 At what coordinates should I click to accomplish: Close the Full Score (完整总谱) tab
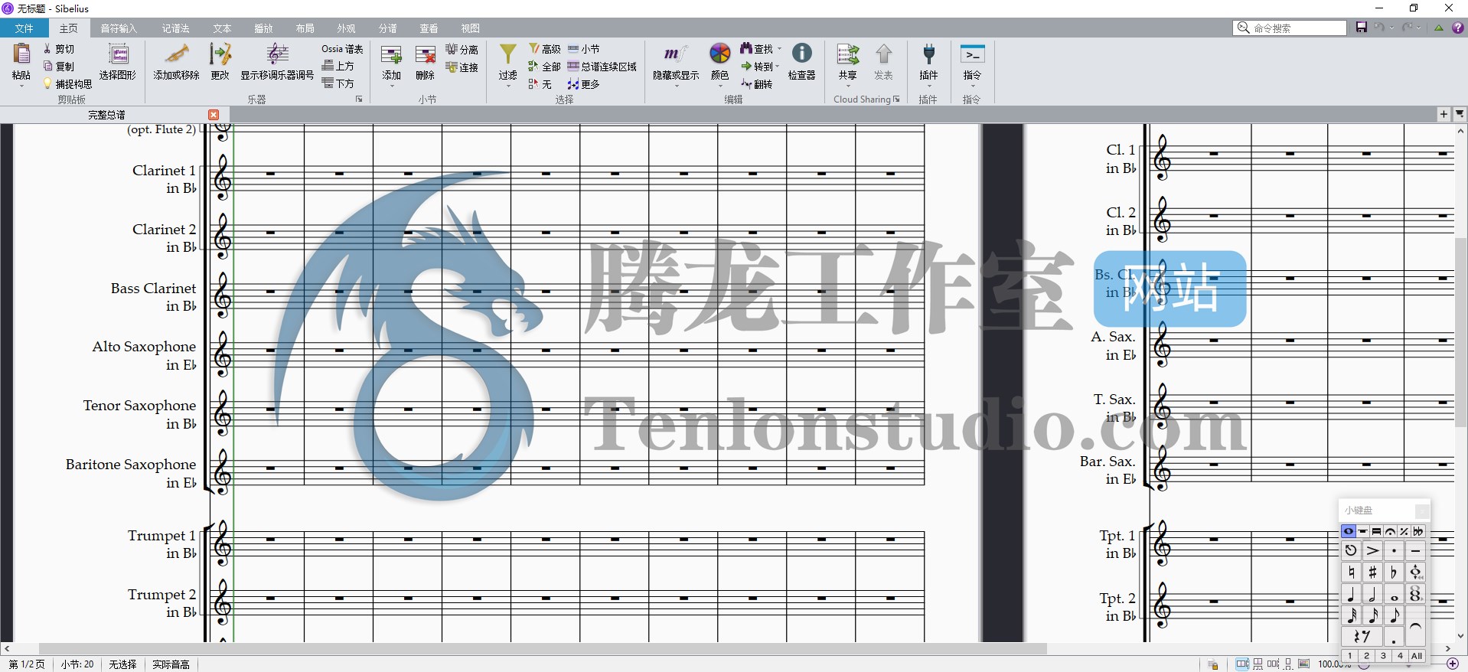[214, 115]
